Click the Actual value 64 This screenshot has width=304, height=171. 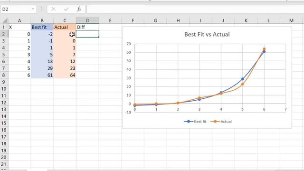click(x=65, y=75)
